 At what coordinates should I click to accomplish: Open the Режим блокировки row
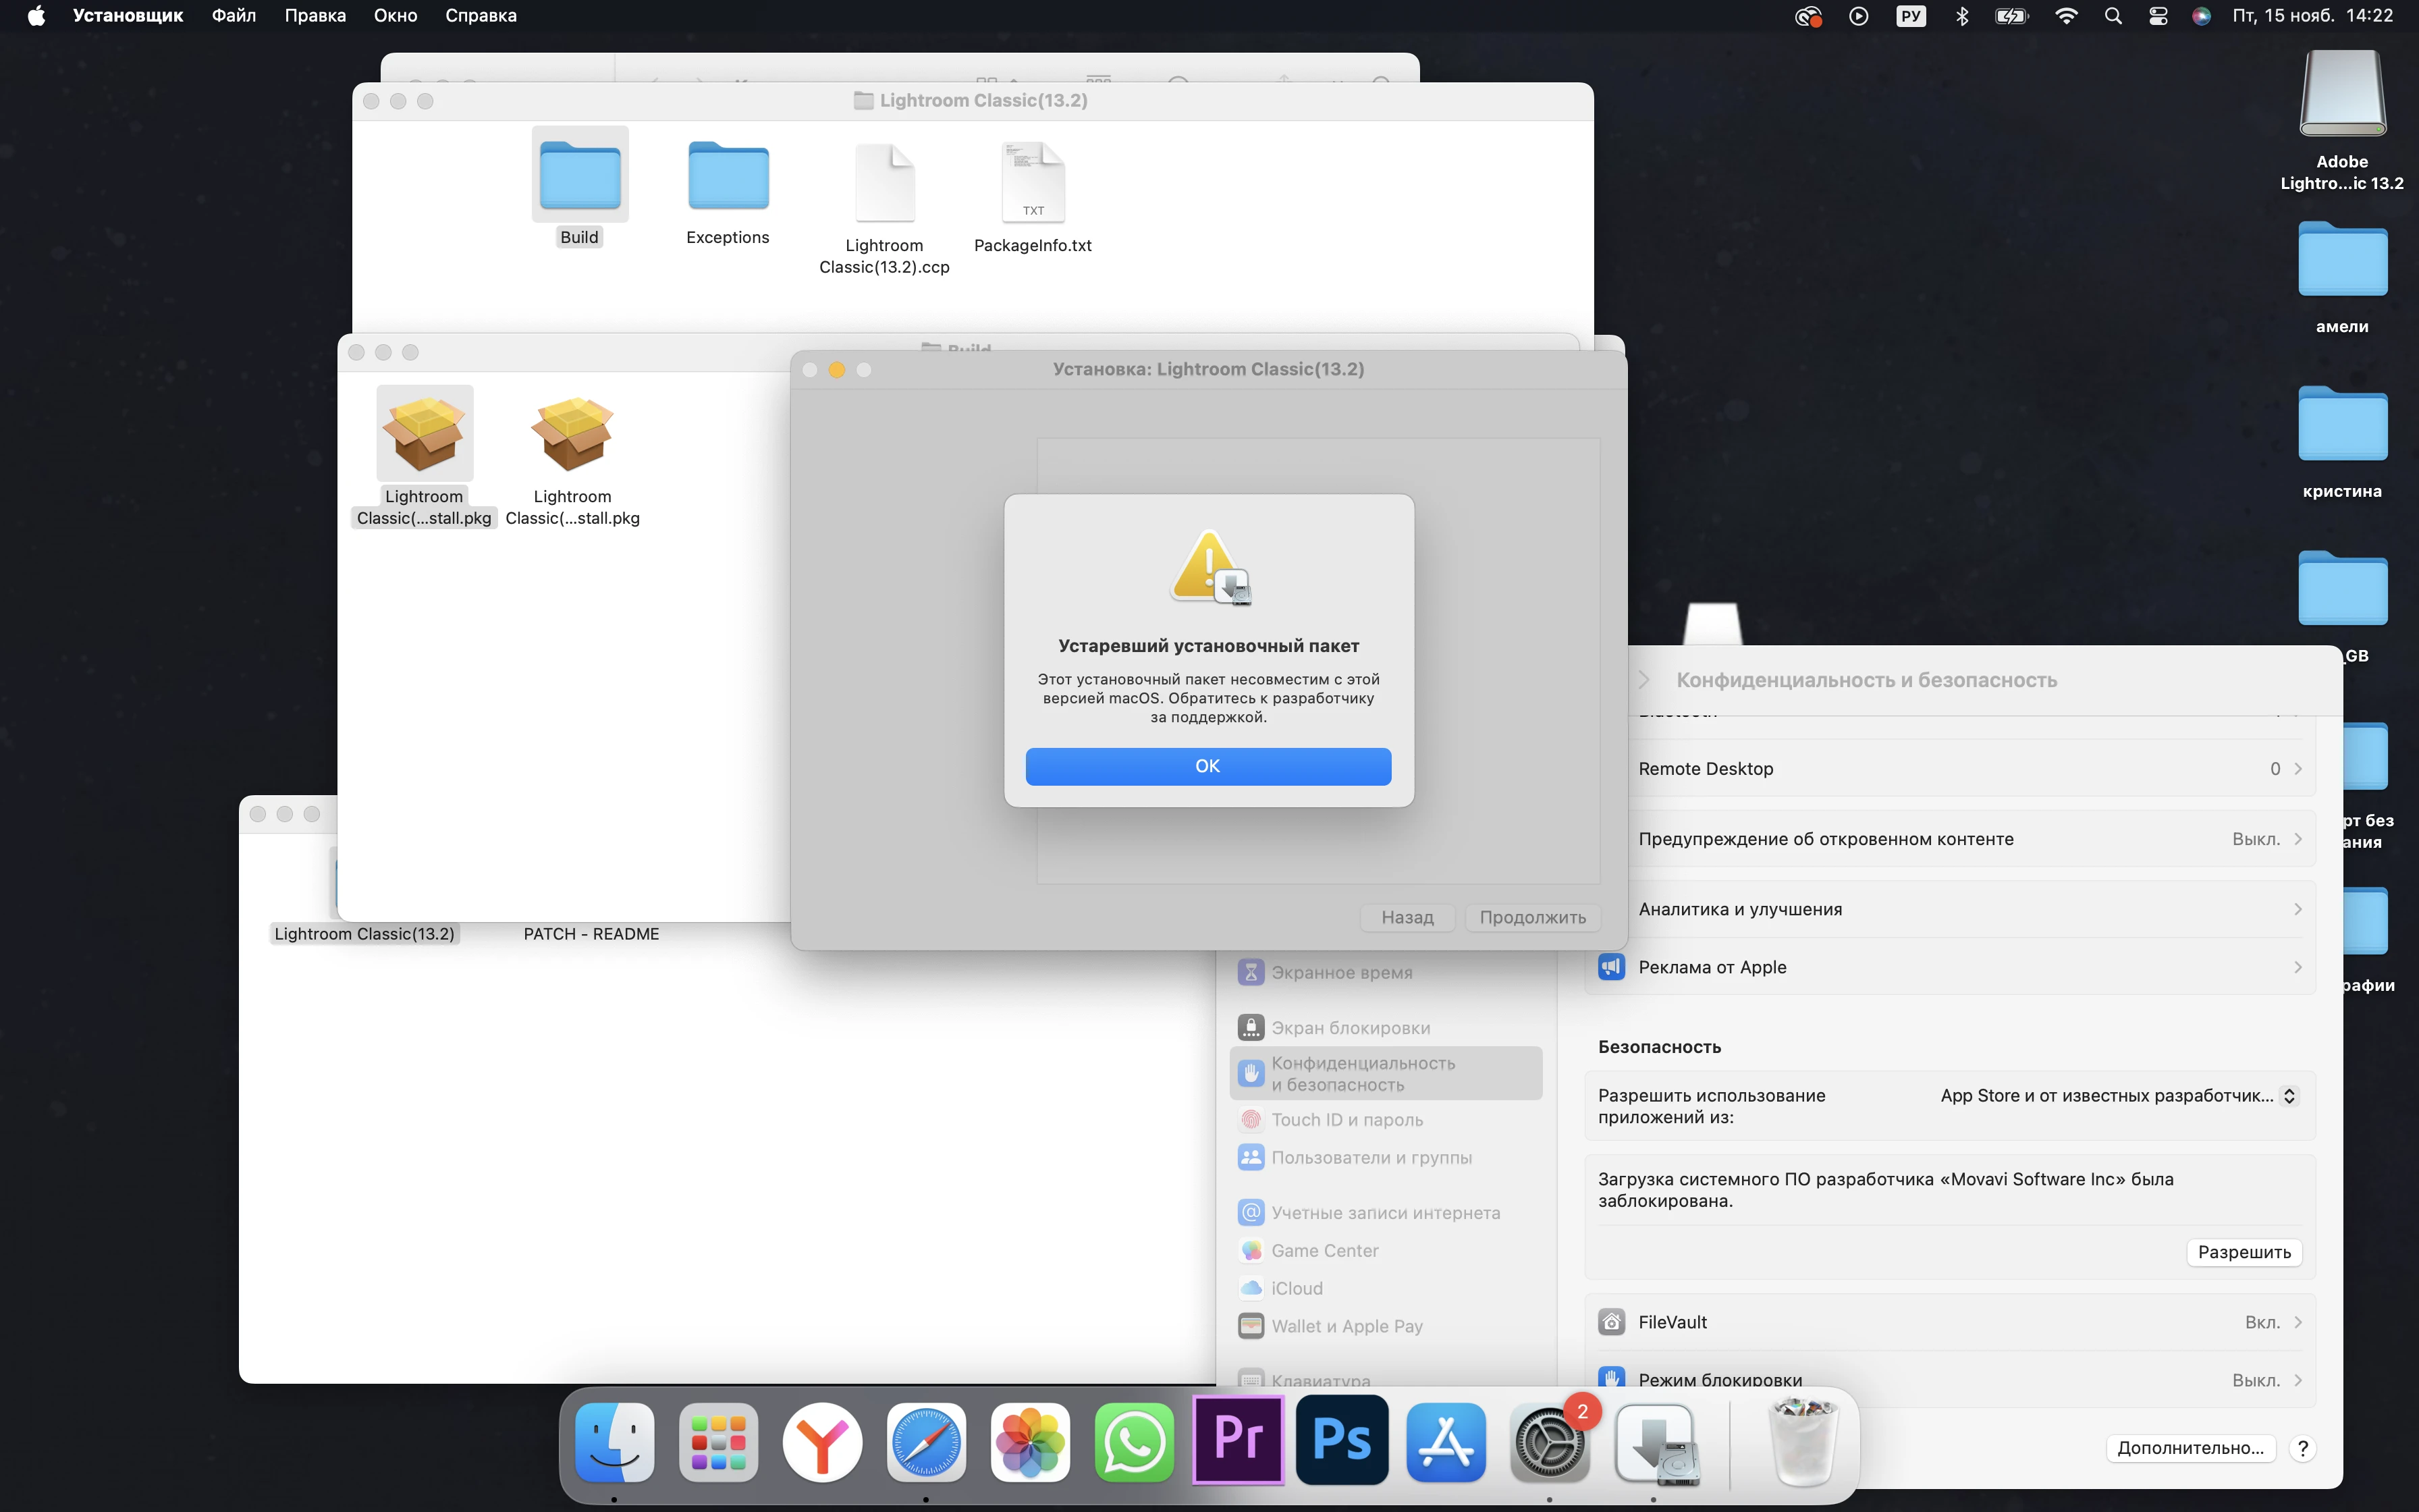tap(1949, 1380)
